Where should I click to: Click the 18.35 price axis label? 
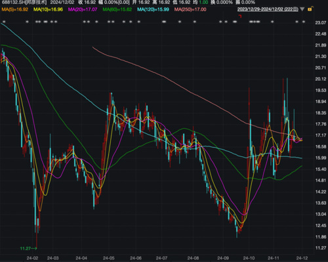point(321,113)
